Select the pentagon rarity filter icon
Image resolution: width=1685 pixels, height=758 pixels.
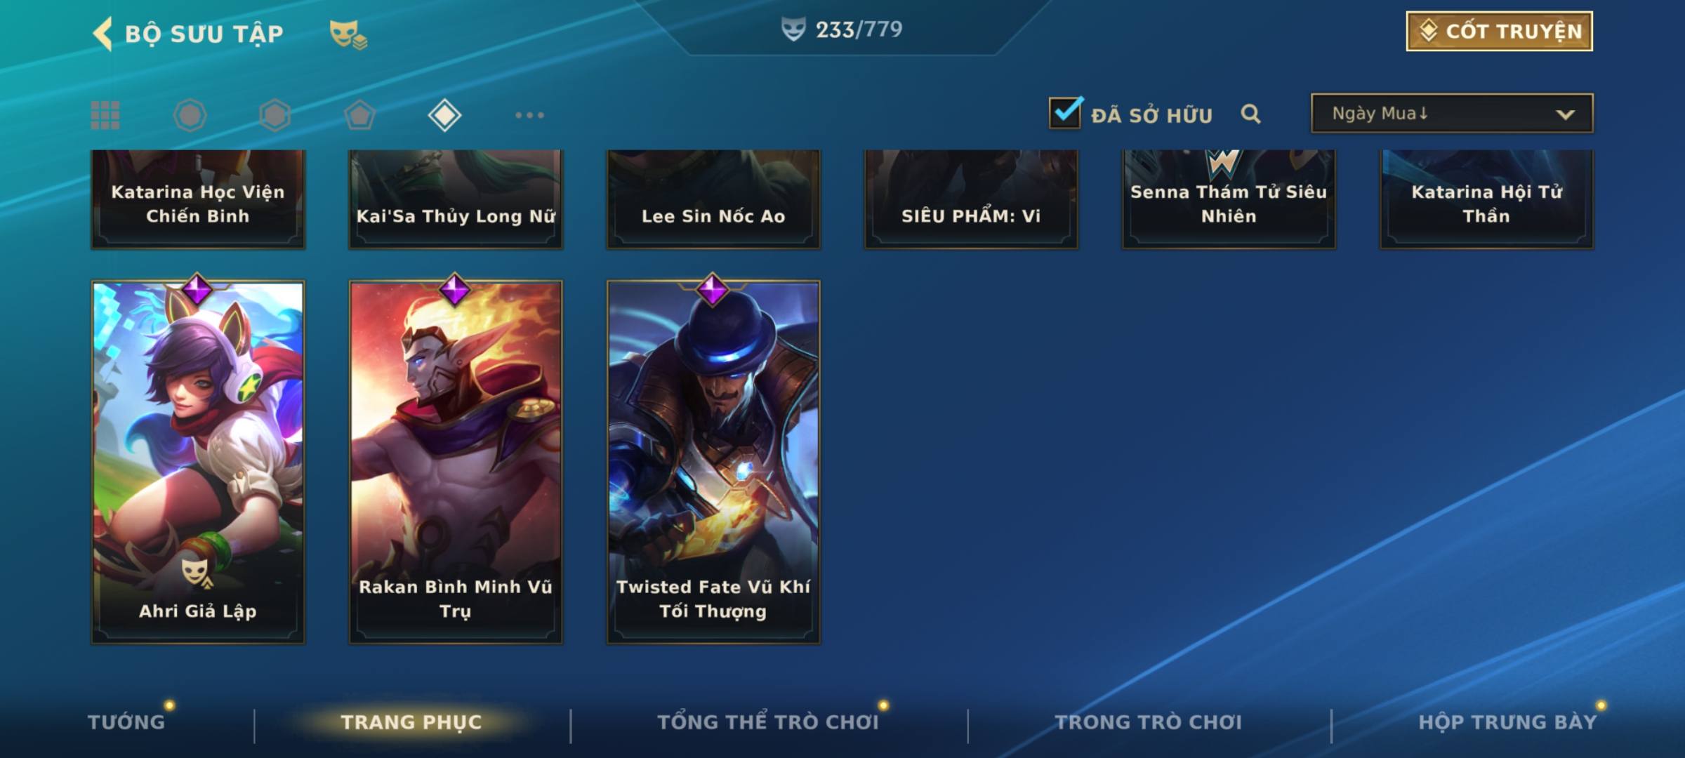359,115
